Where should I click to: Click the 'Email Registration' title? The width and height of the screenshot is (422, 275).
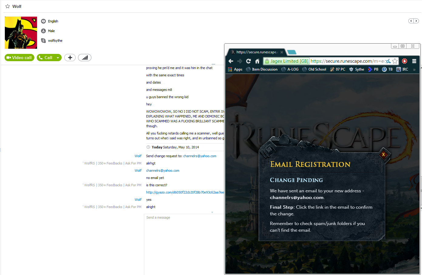tap(310, 164)
